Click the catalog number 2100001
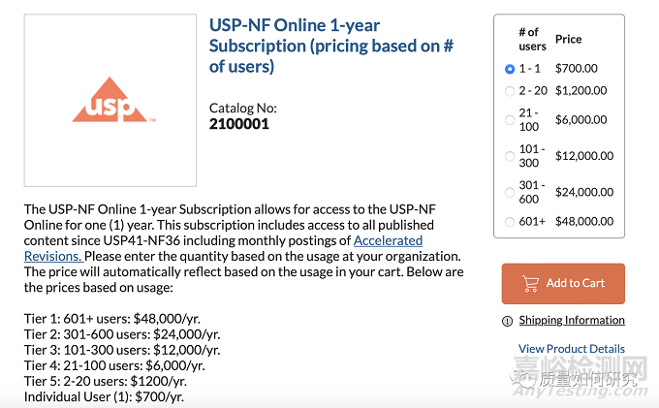 point(239,124)
